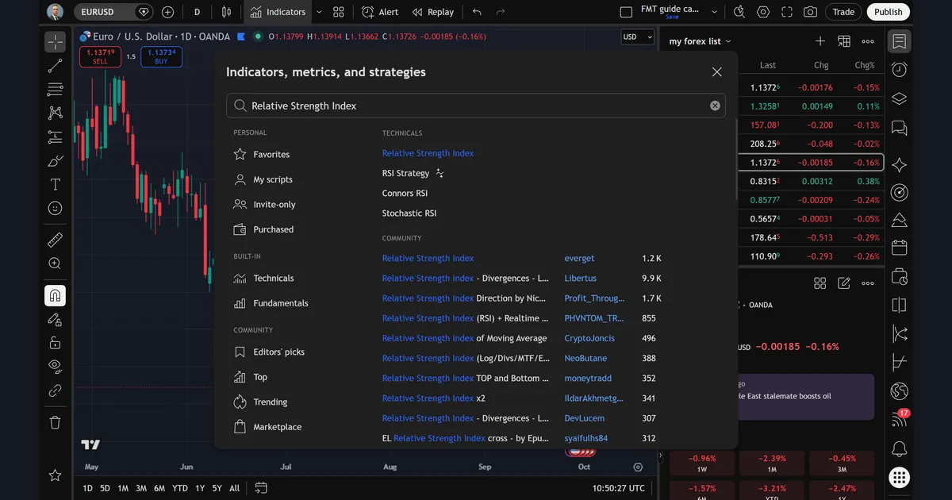Open the notifications bell icon
This screenshot has height=500, width=952.
(899, 448)
